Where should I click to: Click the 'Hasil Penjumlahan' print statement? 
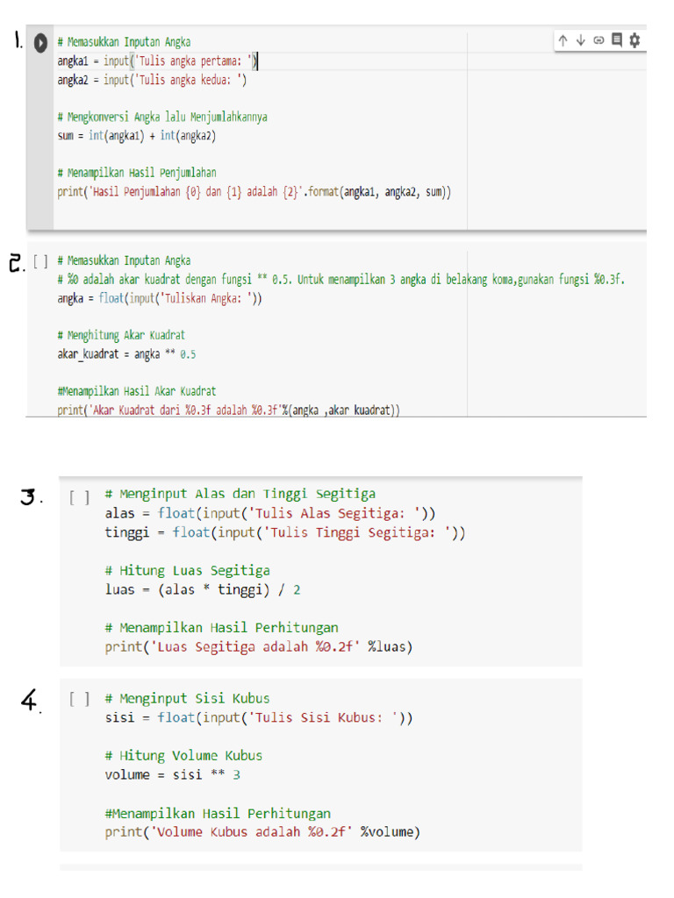click(255, 192)
